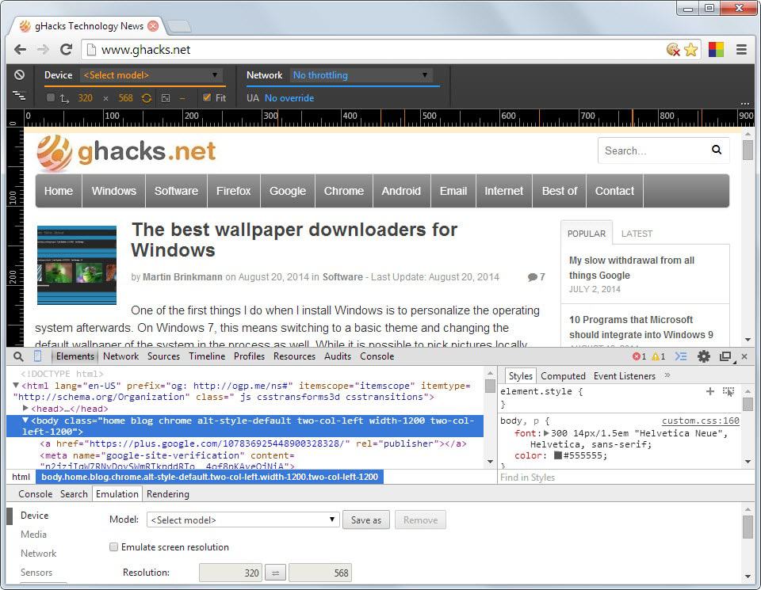The width and height of the screenshot is (761, 590).
Task: Add new style rule plus icon
Action: coord(709,391)
